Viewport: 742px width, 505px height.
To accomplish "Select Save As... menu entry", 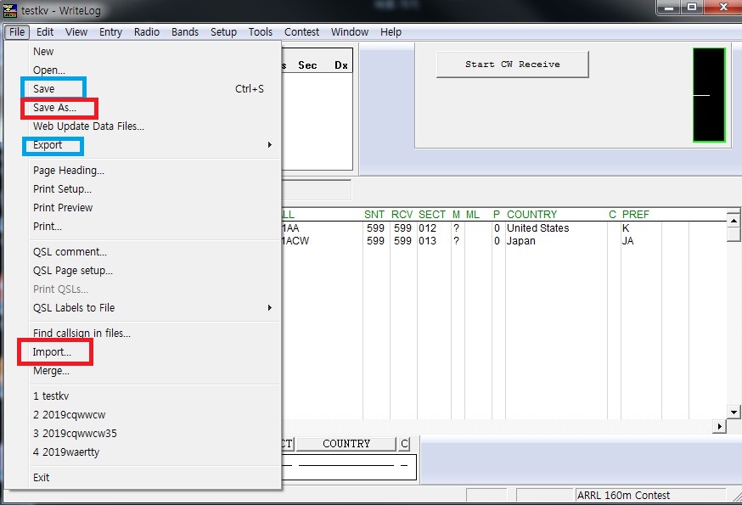I will (x=142, y=108).
